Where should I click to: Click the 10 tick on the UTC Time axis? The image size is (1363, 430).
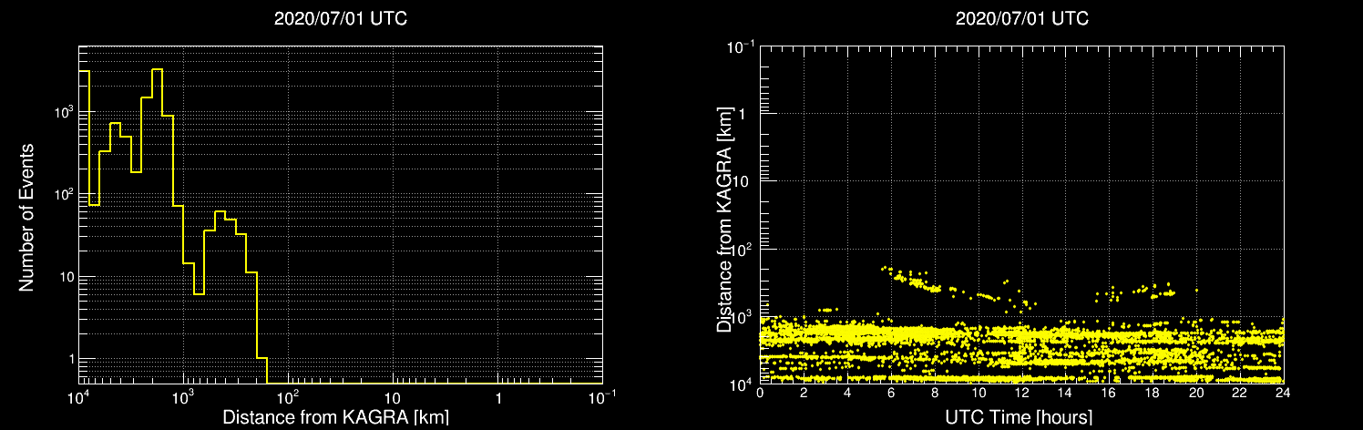pyautogui.click(x=979, y=393)
